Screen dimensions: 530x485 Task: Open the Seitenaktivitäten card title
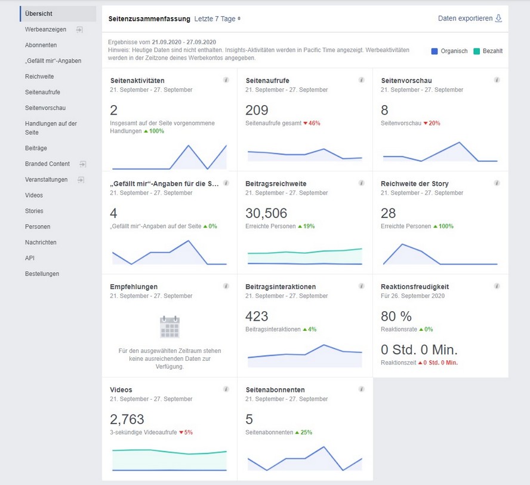tap(137, 81)
